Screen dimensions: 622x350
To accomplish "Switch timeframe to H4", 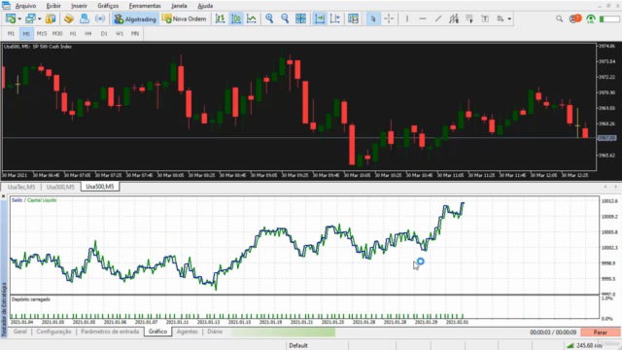I will [x=88, y=34].
